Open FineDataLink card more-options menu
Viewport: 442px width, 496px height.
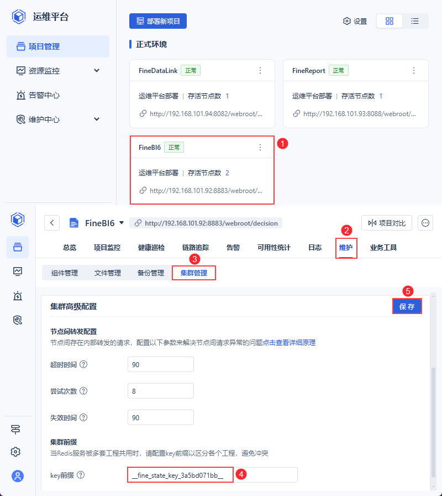click(260, 71)
